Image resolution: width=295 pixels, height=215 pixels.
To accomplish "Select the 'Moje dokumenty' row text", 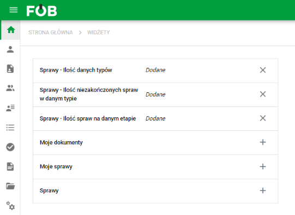I will (x=61, y=143).
